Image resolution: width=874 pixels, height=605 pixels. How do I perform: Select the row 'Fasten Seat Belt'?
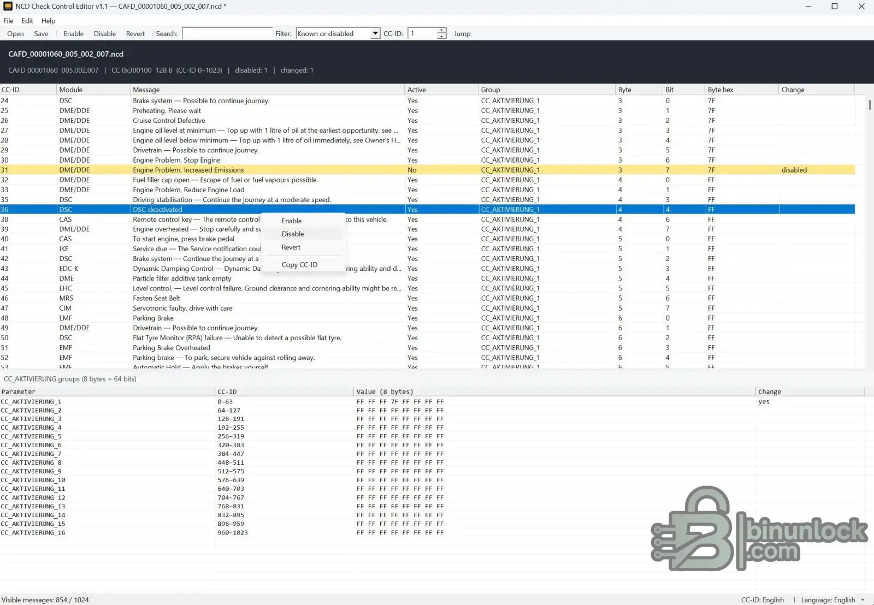[427, 298]
